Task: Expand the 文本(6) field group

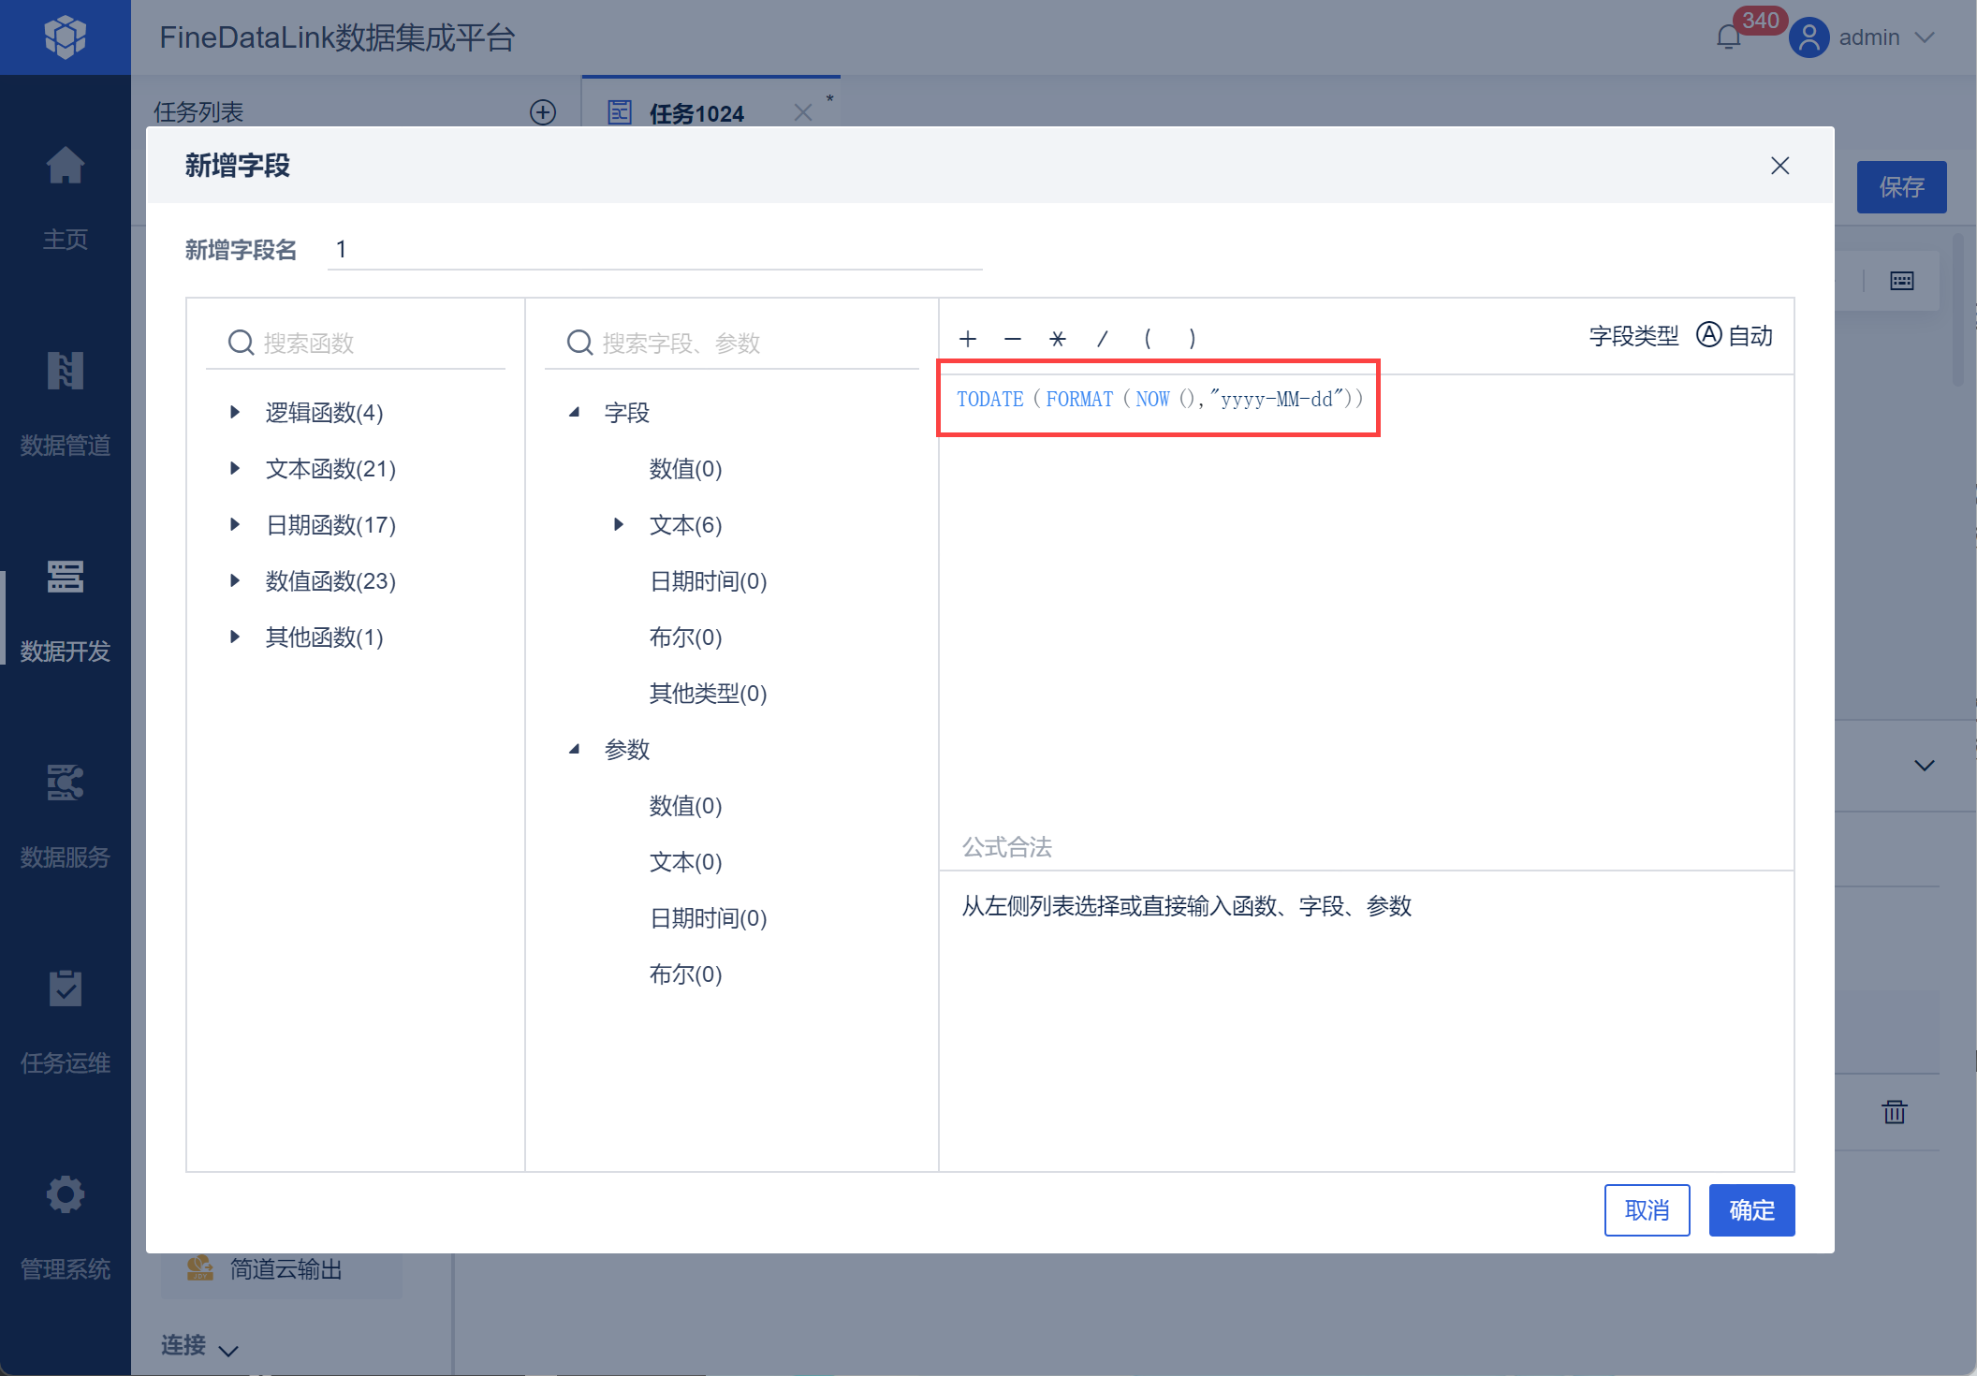Action: [x=619, y=524]
